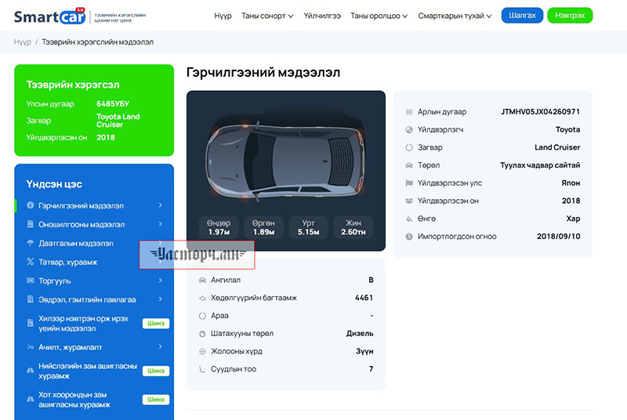Click the Нүүр breadcrumb link
Viewport: 627px width, 420px height.
tap(22, 42)
